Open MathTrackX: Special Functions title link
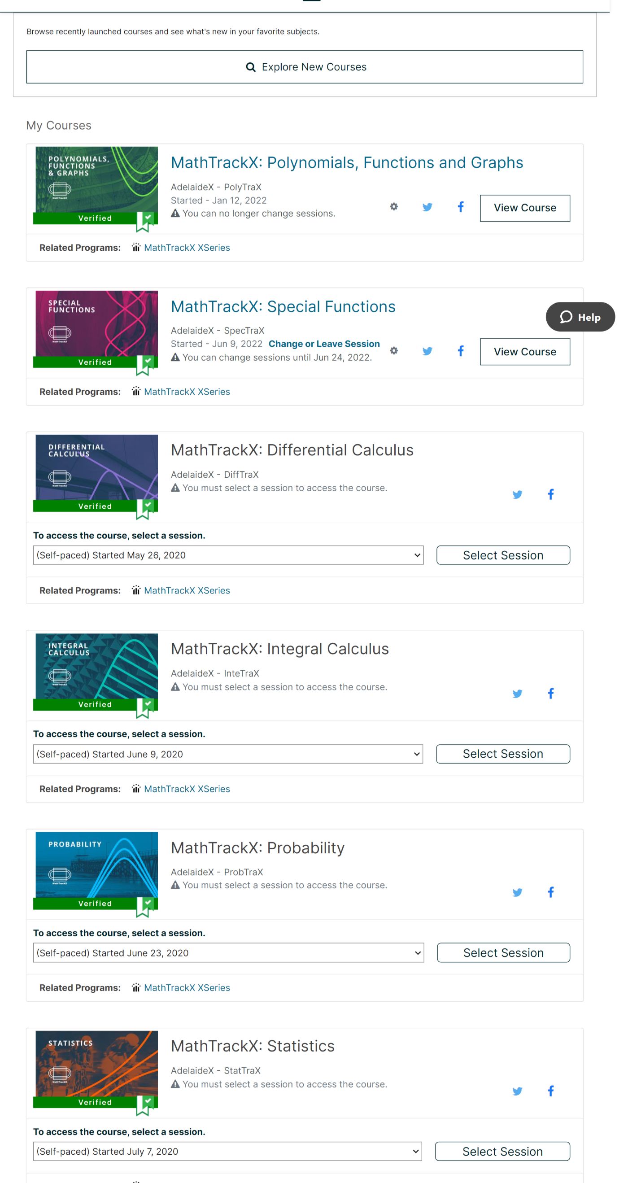This screenshot has width=628, height=1183. point(283,306)
